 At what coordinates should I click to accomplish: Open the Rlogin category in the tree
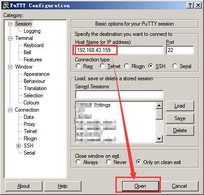pos(30,139)
